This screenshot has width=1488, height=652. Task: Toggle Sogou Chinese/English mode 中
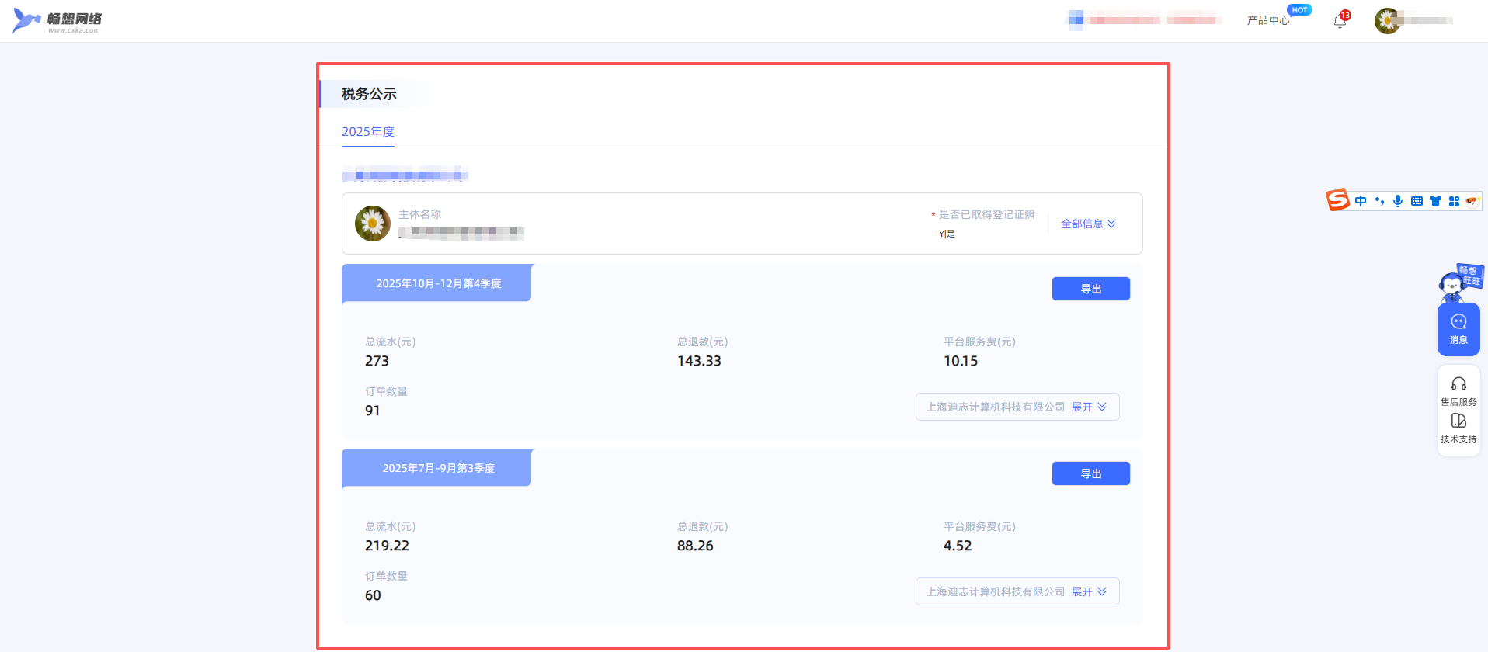point(1361,201)
